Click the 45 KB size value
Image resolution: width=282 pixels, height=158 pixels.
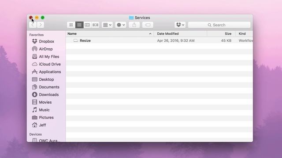coord(226,41)
